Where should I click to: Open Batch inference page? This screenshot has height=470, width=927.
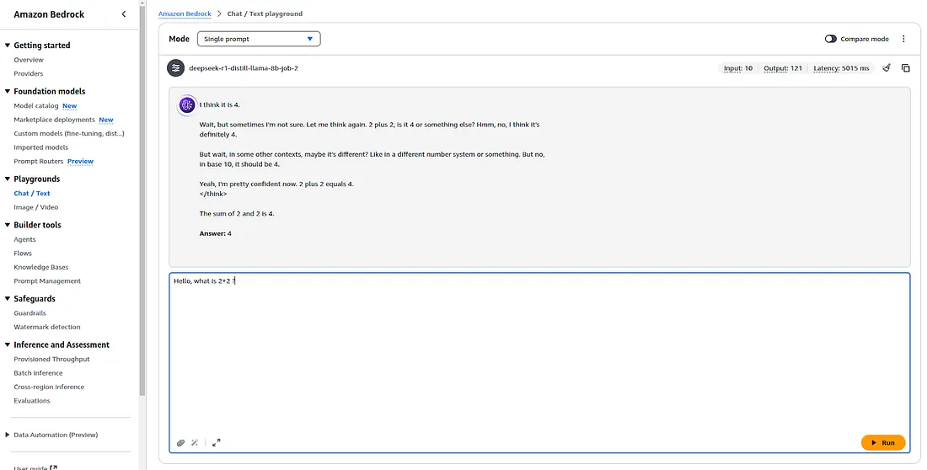coord(38,373)
